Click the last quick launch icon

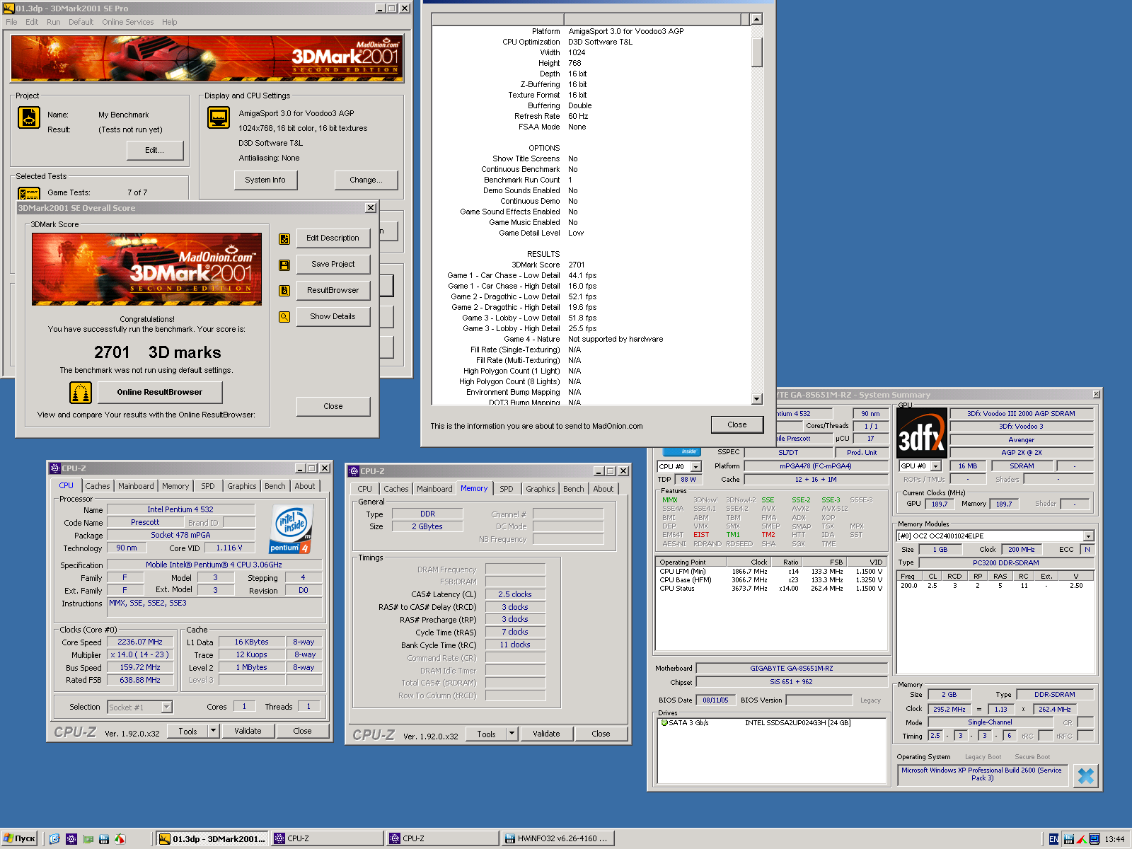(x=120, y=839)
